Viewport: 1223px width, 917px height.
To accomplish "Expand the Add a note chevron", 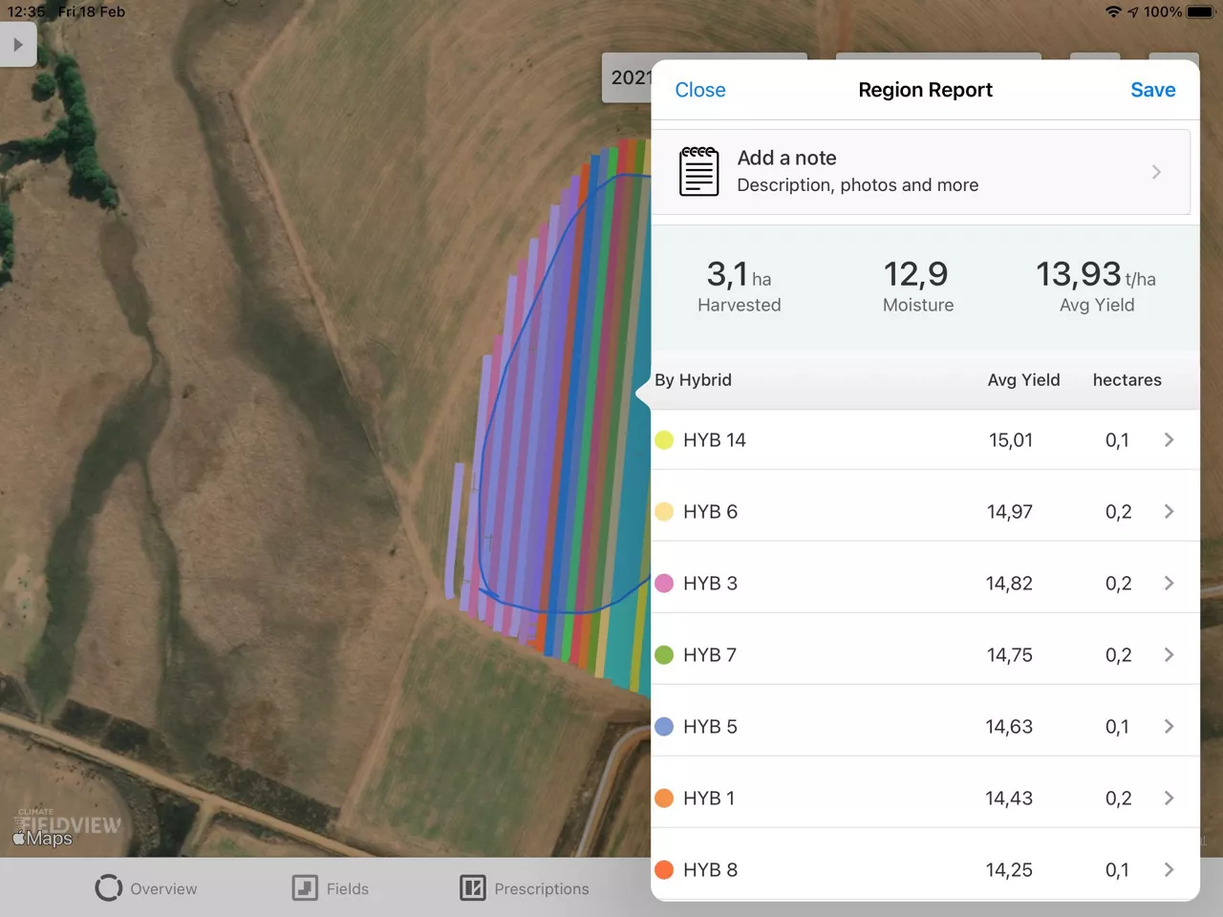I will [x=1156, y=172].
